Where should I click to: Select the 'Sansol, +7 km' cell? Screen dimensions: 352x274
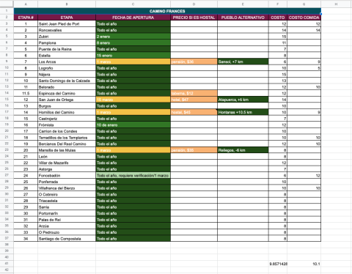click(x=243, y=62)
